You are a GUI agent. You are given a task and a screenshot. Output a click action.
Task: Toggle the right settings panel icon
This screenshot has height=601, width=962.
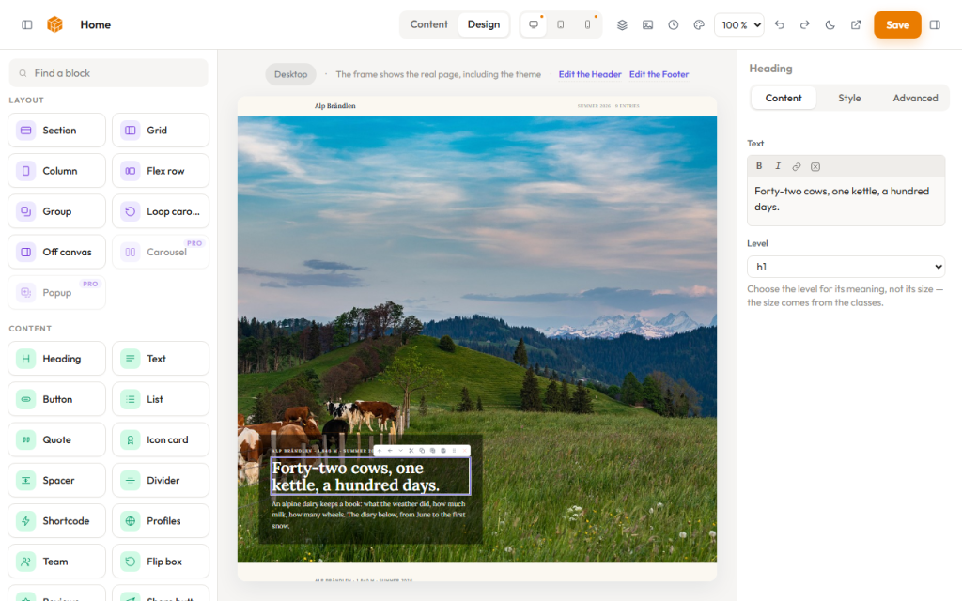coord(935,24)
